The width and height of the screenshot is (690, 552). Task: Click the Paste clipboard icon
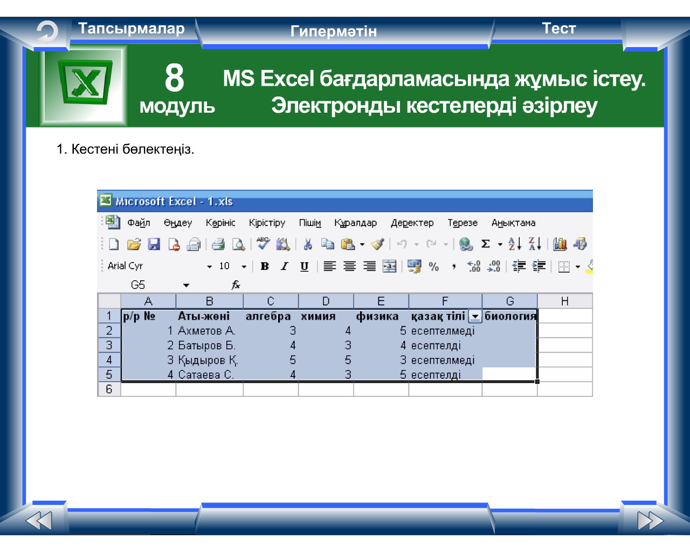click(348, 244)
